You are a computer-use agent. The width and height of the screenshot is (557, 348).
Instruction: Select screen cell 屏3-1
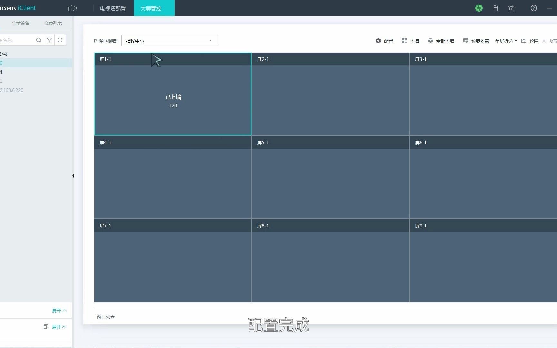click(483, 94)
